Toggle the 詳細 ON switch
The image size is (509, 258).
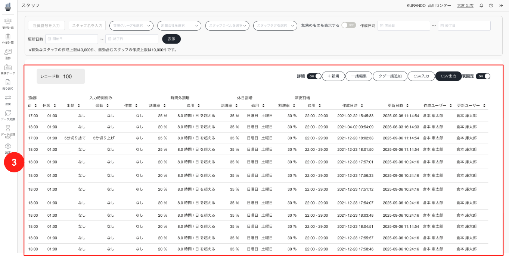pyautogui.click(x=314, y=76)
